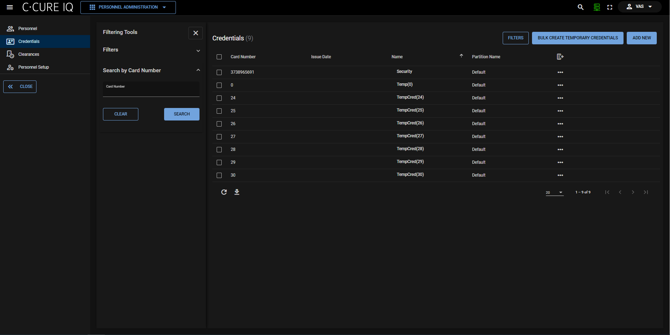
Task: Click the Add New button
Action: pyautogui.click(x=641, y=38)
